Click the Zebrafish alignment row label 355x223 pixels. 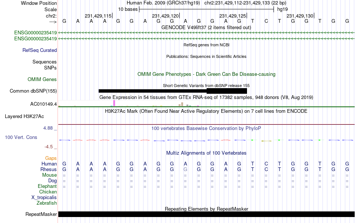(x=47, y=203)
